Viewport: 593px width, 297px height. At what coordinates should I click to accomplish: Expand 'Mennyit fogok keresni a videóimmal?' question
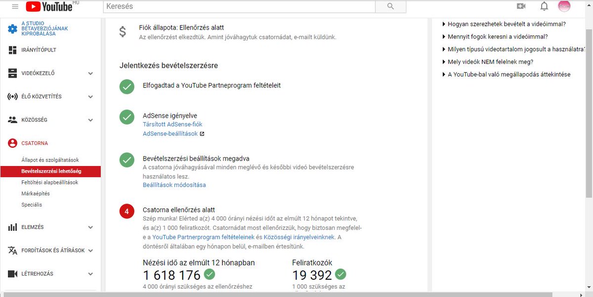coord(495,37)
